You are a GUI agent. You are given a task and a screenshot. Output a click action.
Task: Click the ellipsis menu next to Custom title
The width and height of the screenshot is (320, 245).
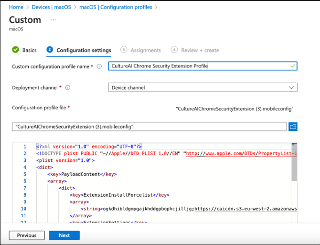pyautogui.click(x=53, y=20)
